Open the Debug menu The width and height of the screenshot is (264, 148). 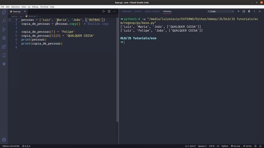[35, 7]
